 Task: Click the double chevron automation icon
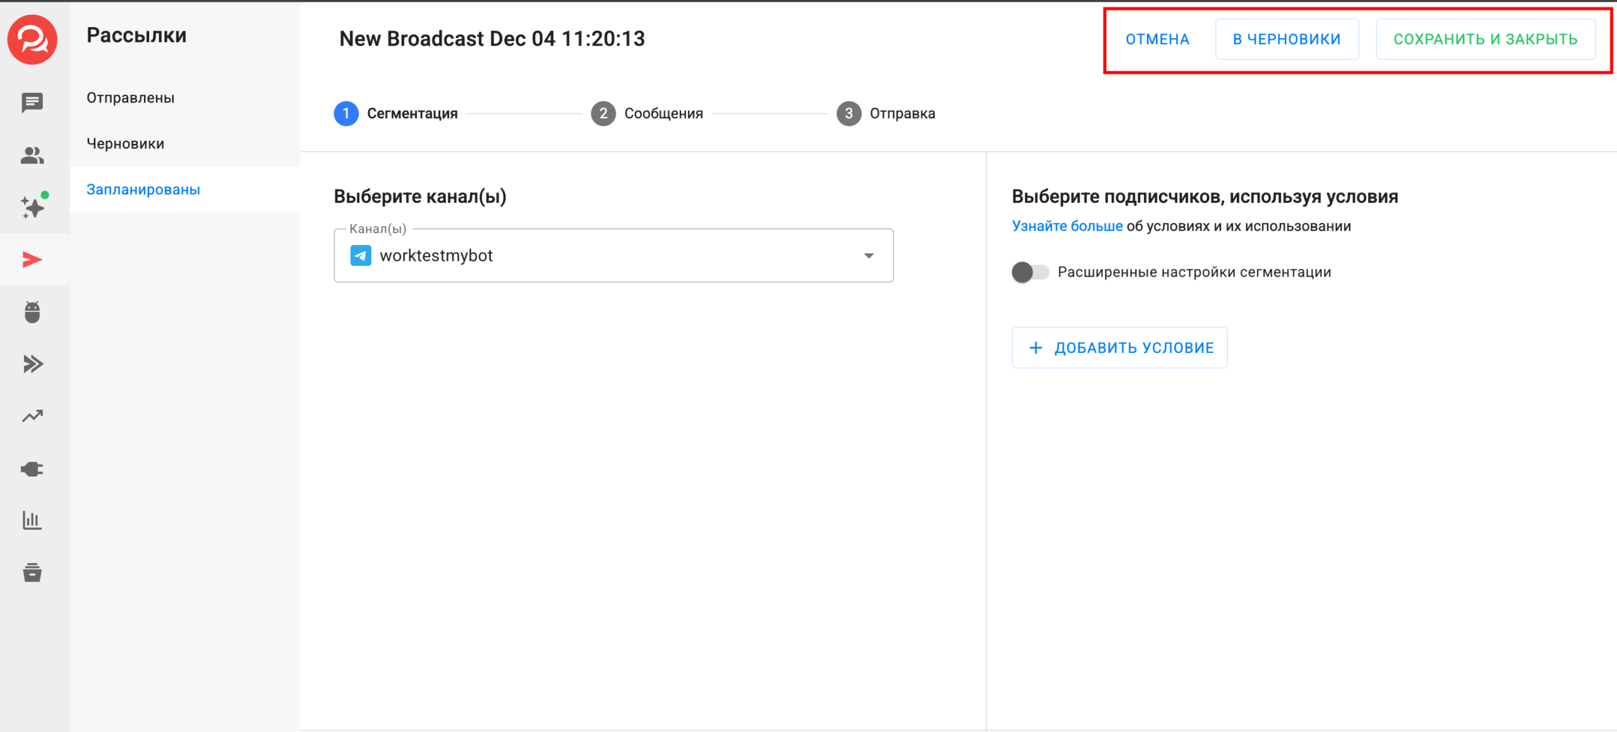pyautogui.click(x=32, y=364)
